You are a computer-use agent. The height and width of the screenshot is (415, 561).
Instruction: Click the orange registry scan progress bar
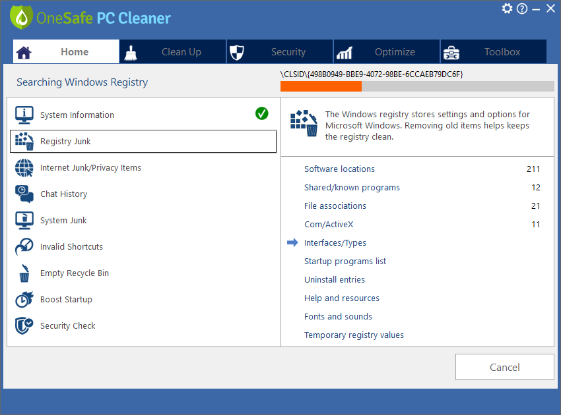417,86
